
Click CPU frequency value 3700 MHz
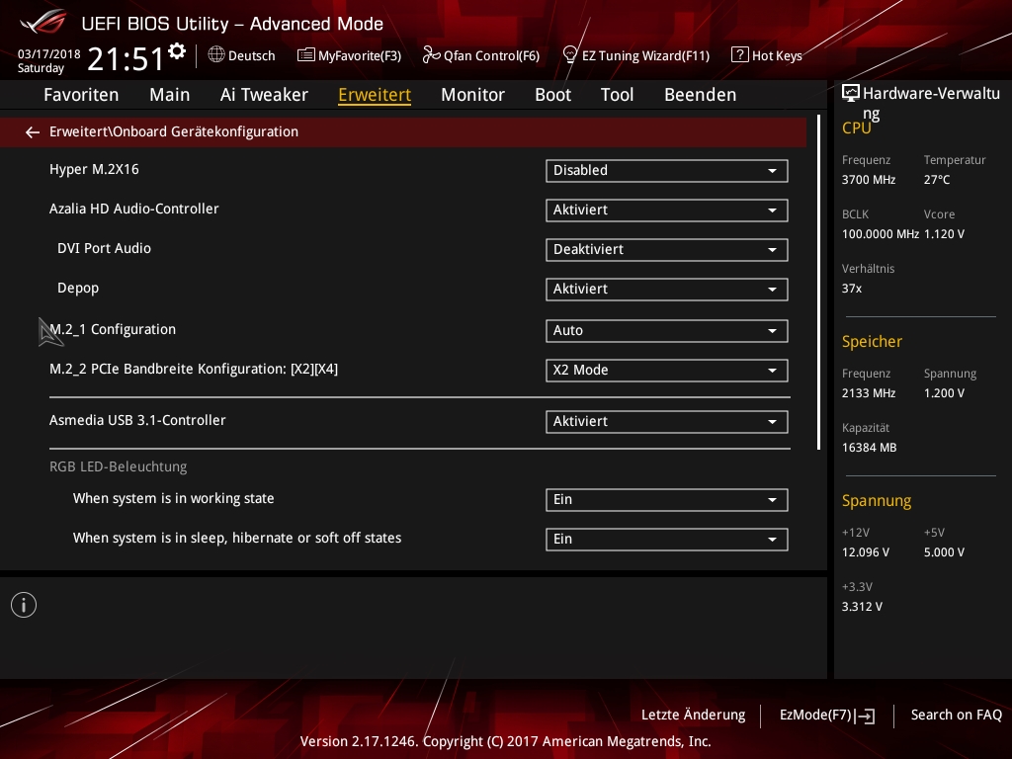(869, 180)
